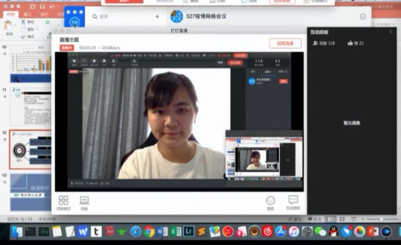Screen dimensions: 401x245
Task: Click the PowerPoint comments button
Action: (315, 219)
